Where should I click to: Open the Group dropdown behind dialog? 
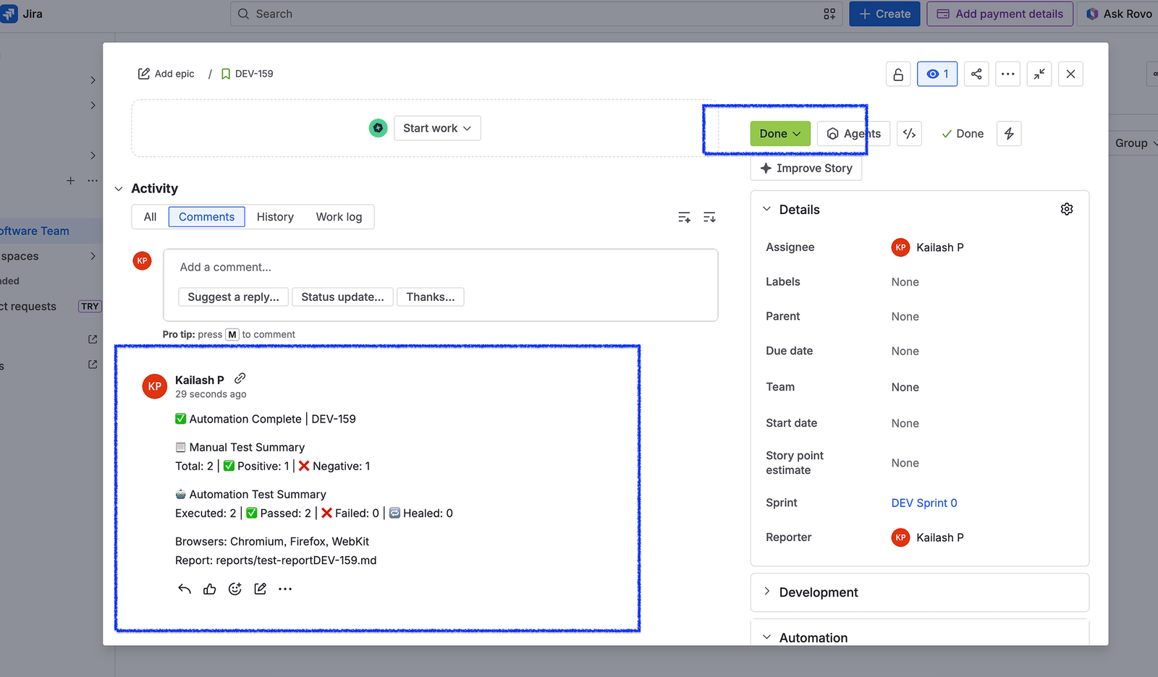click(x=1136, y=143)
